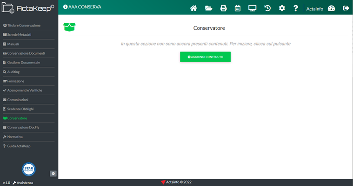Image resolution: width=353 pixels, height=186 pixels.
Task: Click the monitor screen icon
Action: [x=253, y=8]
